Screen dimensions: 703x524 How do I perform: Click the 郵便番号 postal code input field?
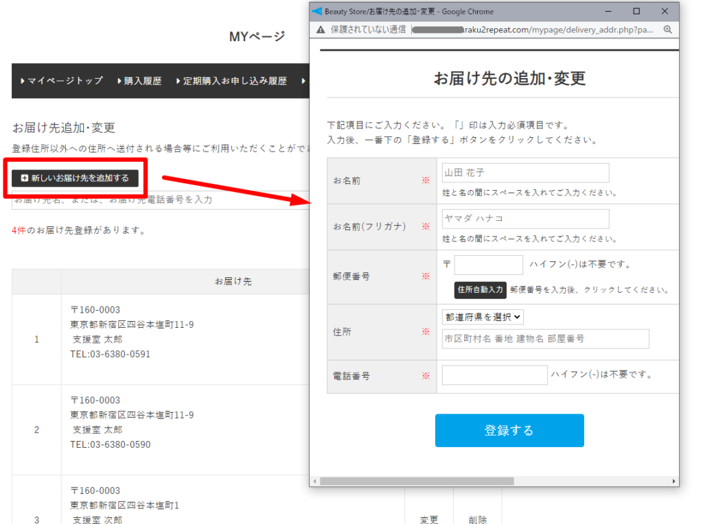pyautogui.click(x=489, y=265)
